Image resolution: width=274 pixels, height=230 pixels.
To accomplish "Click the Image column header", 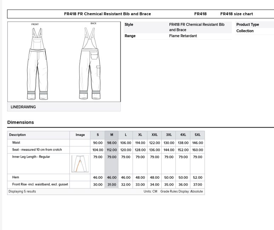I will click(80, 135).
